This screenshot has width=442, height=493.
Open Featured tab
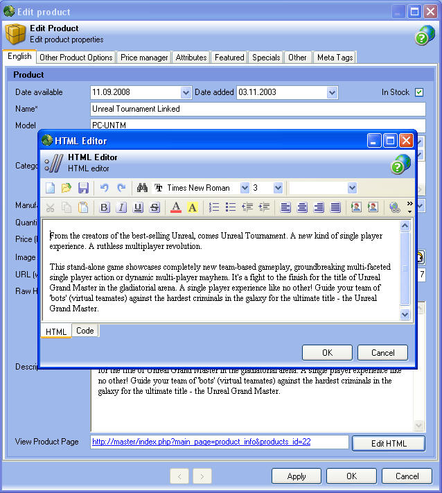point(229,58)
